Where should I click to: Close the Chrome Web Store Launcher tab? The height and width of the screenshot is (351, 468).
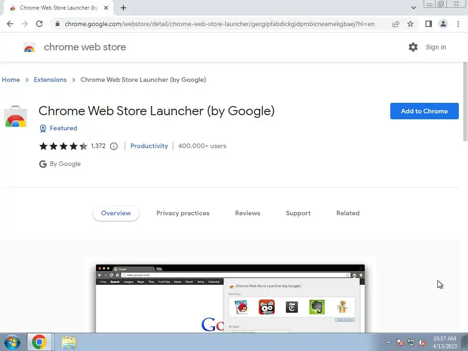click(x=106, y=8)
